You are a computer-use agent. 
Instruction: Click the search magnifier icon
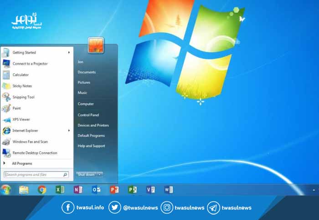pos(65,175)
